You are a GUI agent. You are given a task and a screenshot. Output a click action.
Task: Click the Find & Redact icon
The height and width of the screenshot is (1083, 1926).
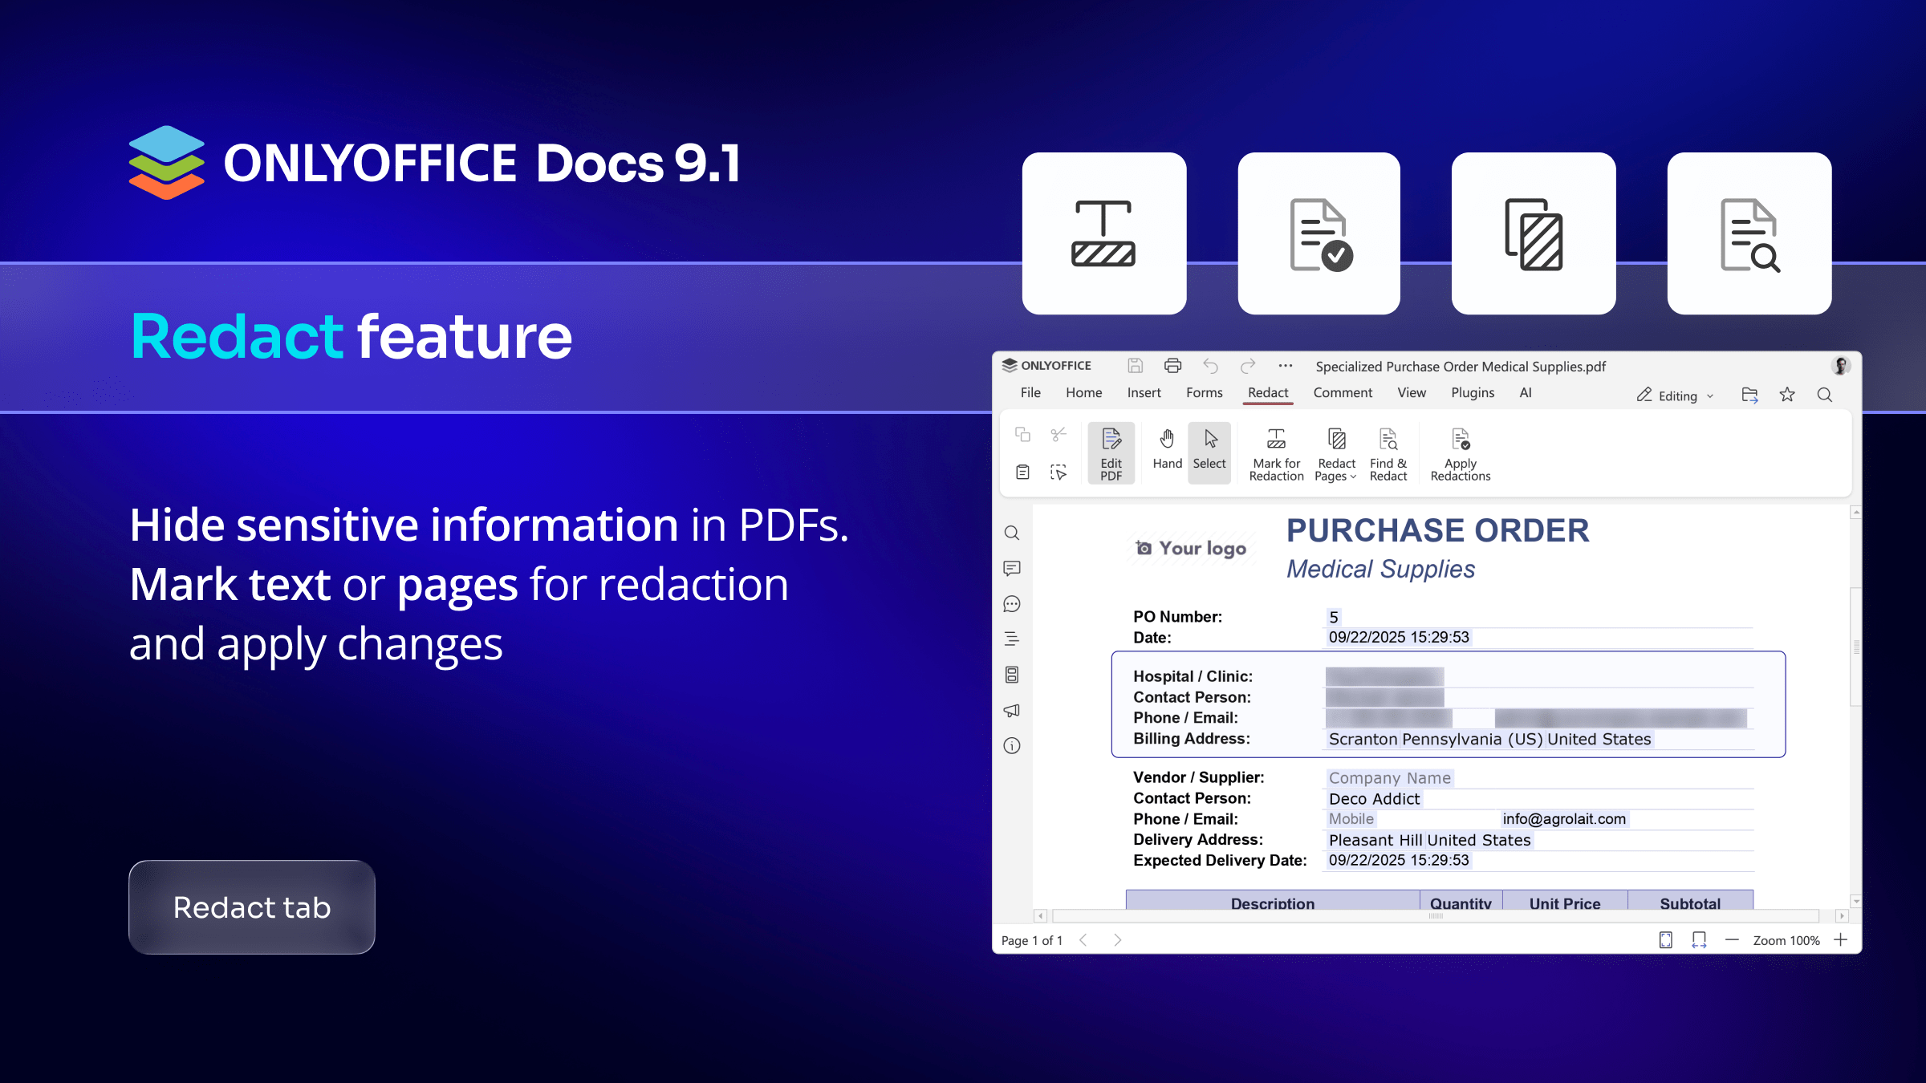pyautogui.click(x=1388, y=440)
